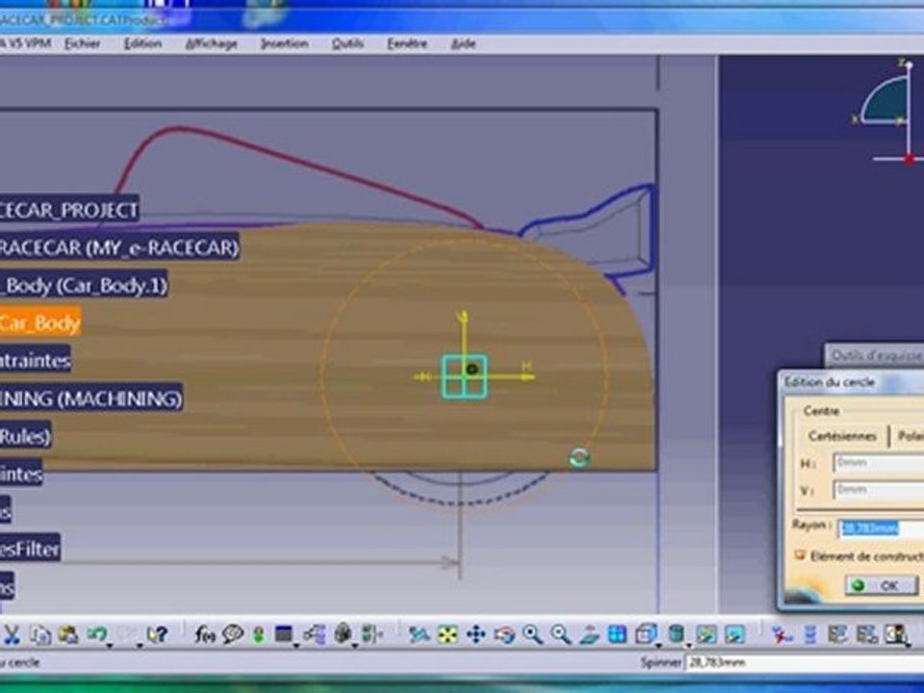Click the rightmost toolbar icon with figure

coord(896,634)
